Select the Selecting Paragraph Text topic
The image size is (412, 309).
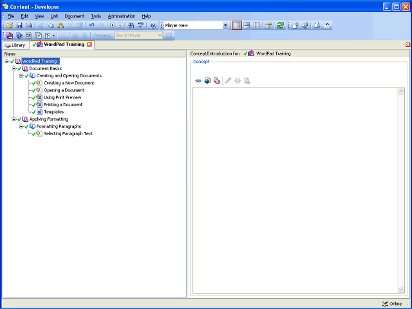coord(68,134)
